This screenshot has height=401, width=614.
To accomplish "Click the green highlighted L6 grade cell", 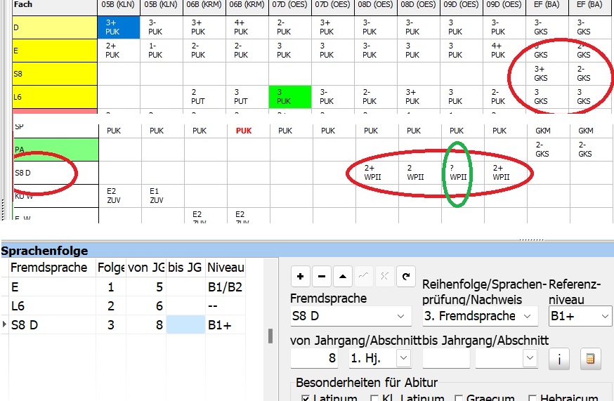I will [x=290, y=96].
